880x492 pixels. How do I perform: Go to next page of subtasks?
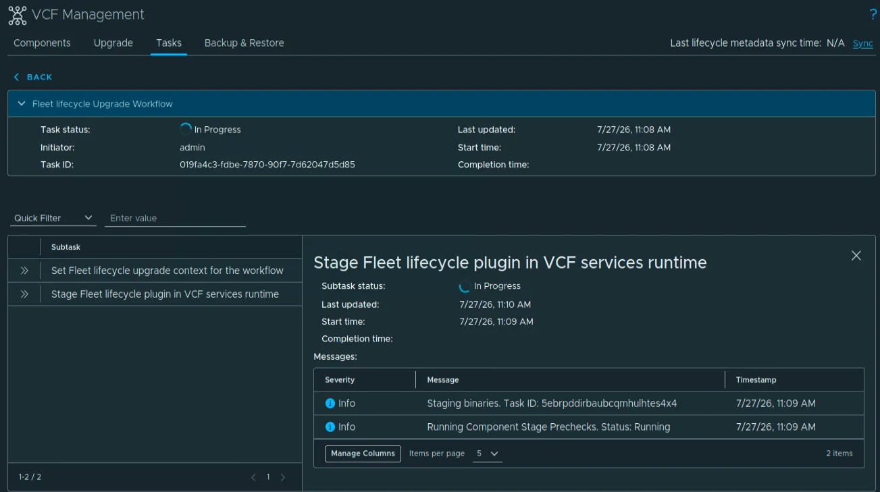click(x=283, y=477)
